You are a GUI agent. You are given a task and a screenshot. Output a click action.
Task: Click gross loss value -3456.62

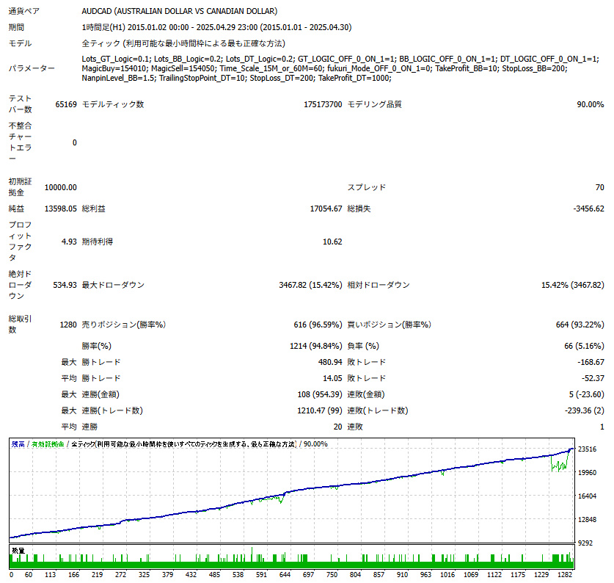pyautogui.click(x=589, y=209)
